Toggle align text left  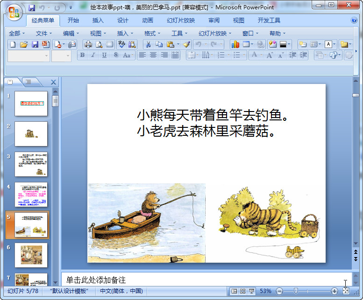[142, 55]
